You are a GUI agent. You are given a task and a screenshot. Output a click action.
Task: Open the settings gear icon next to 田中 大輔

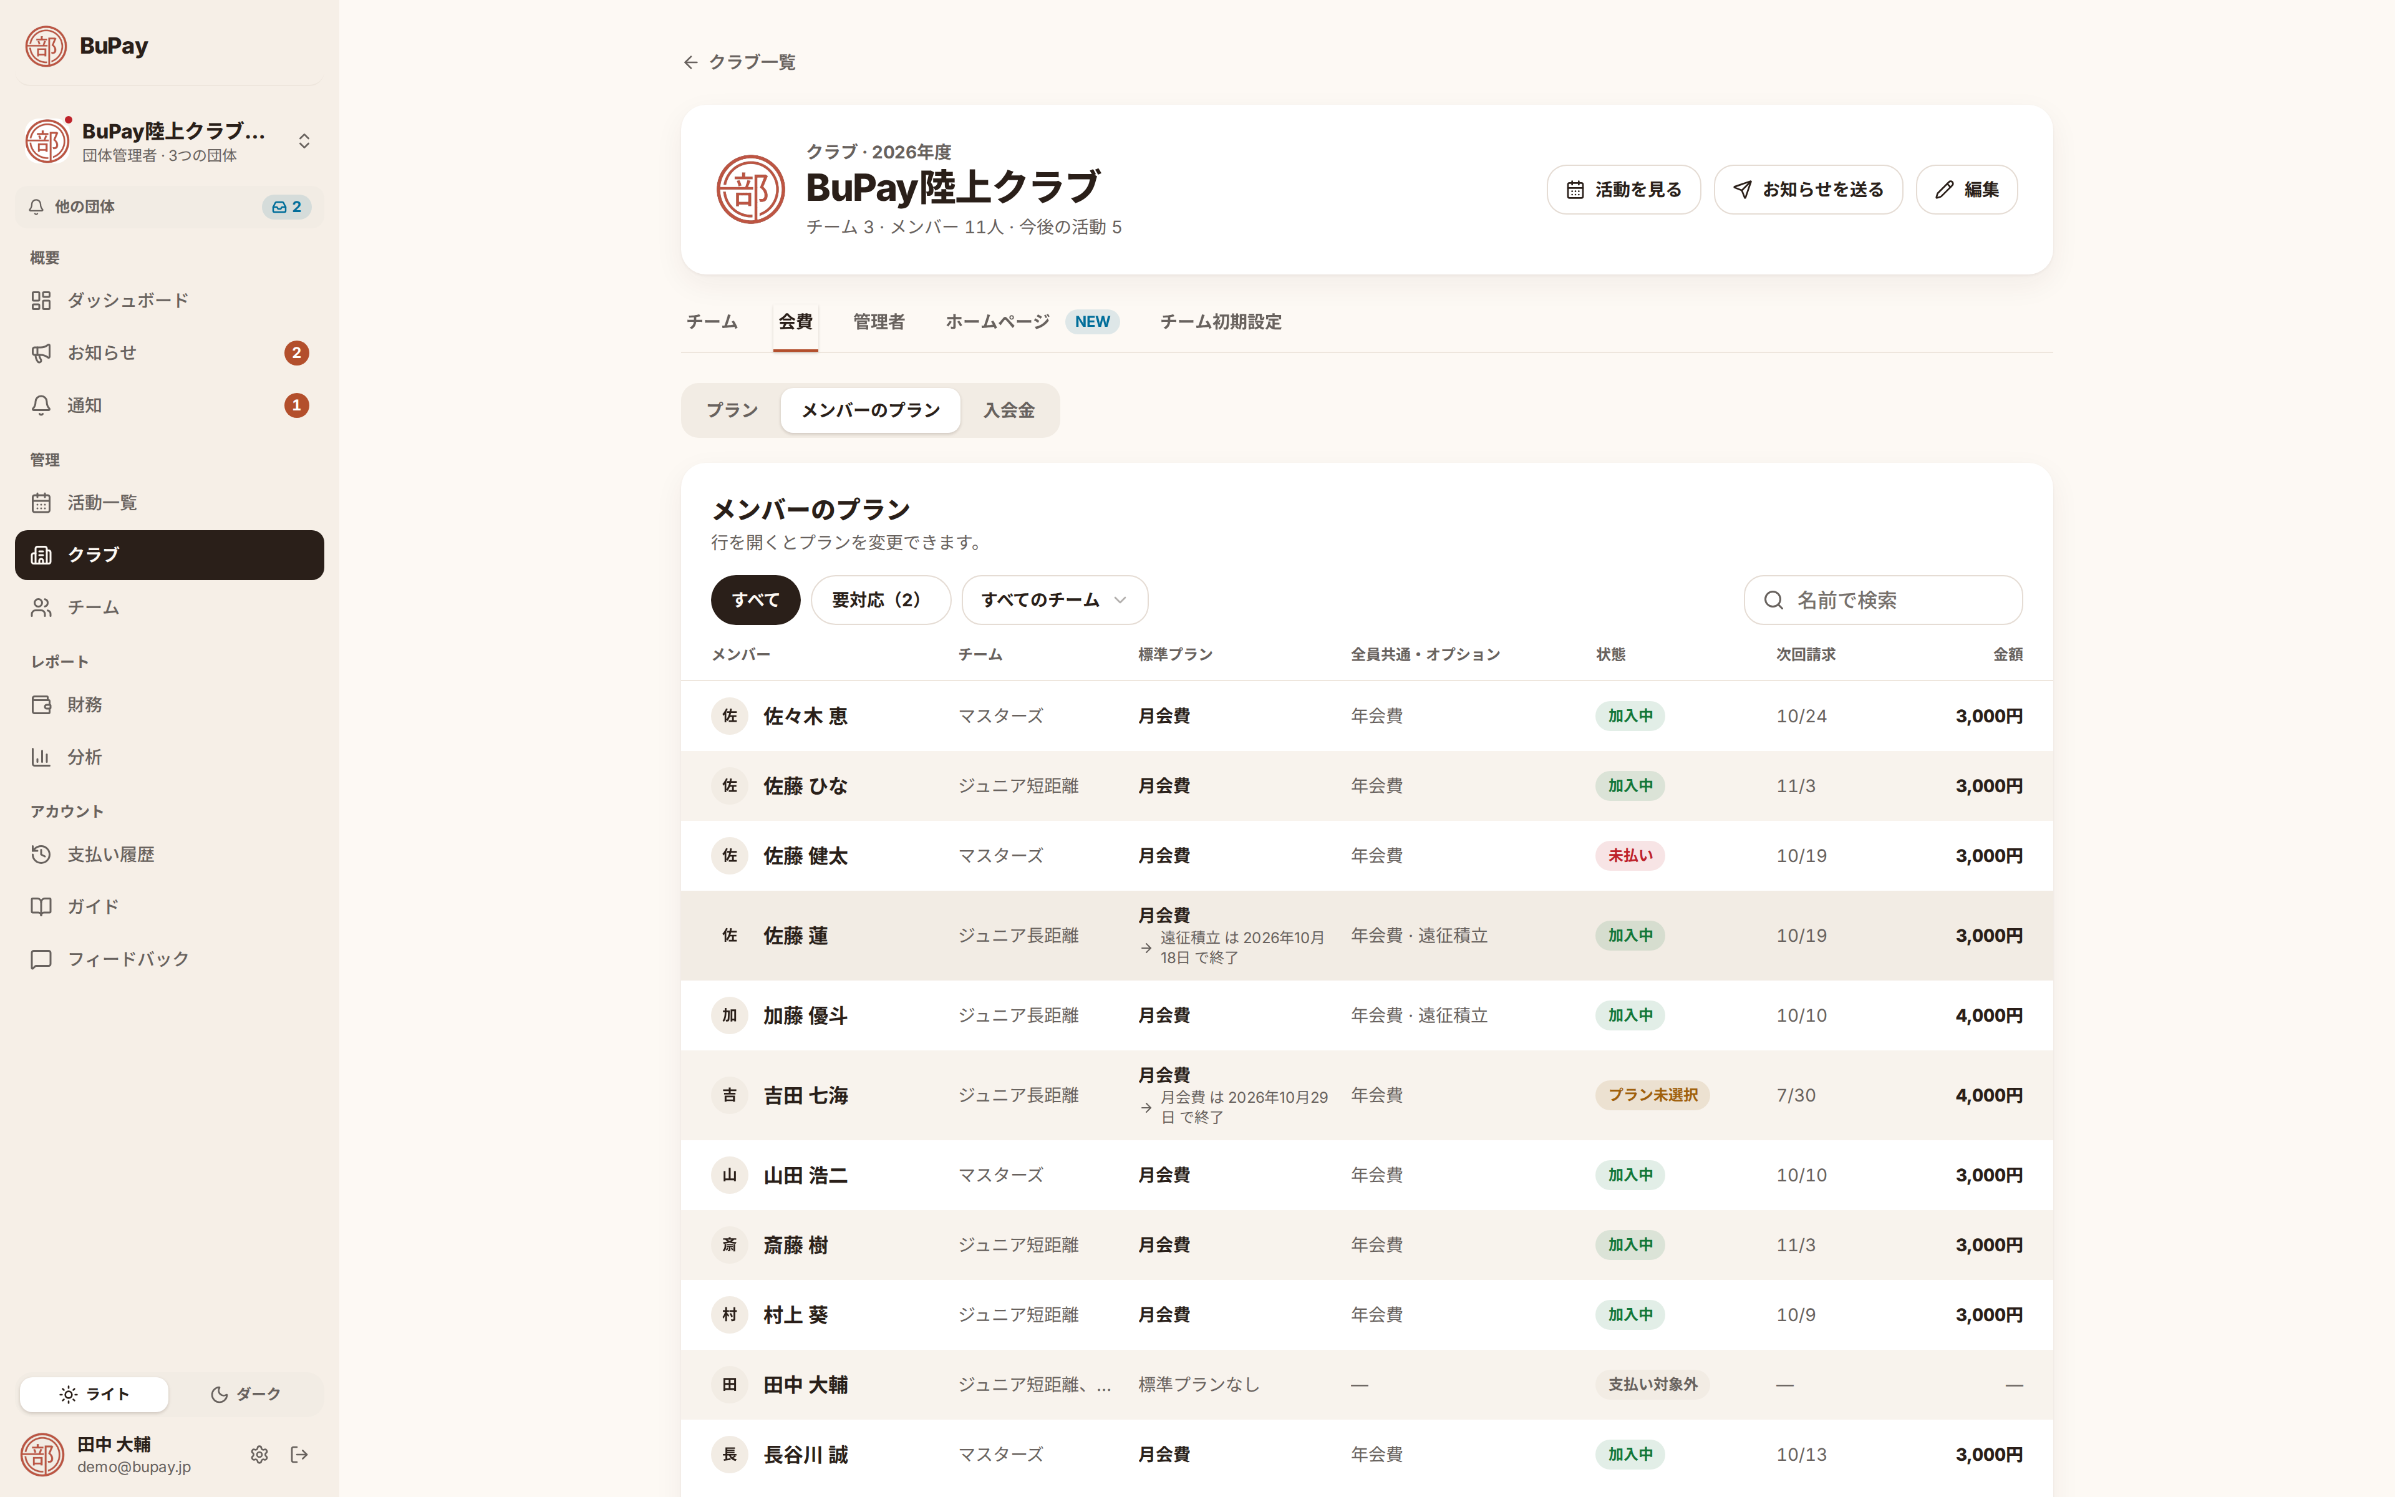point(259,1455)
